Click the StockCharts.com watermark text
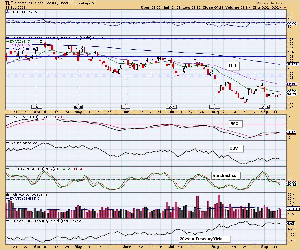This screenshot has width=300, height=250. tap(271, 3)
